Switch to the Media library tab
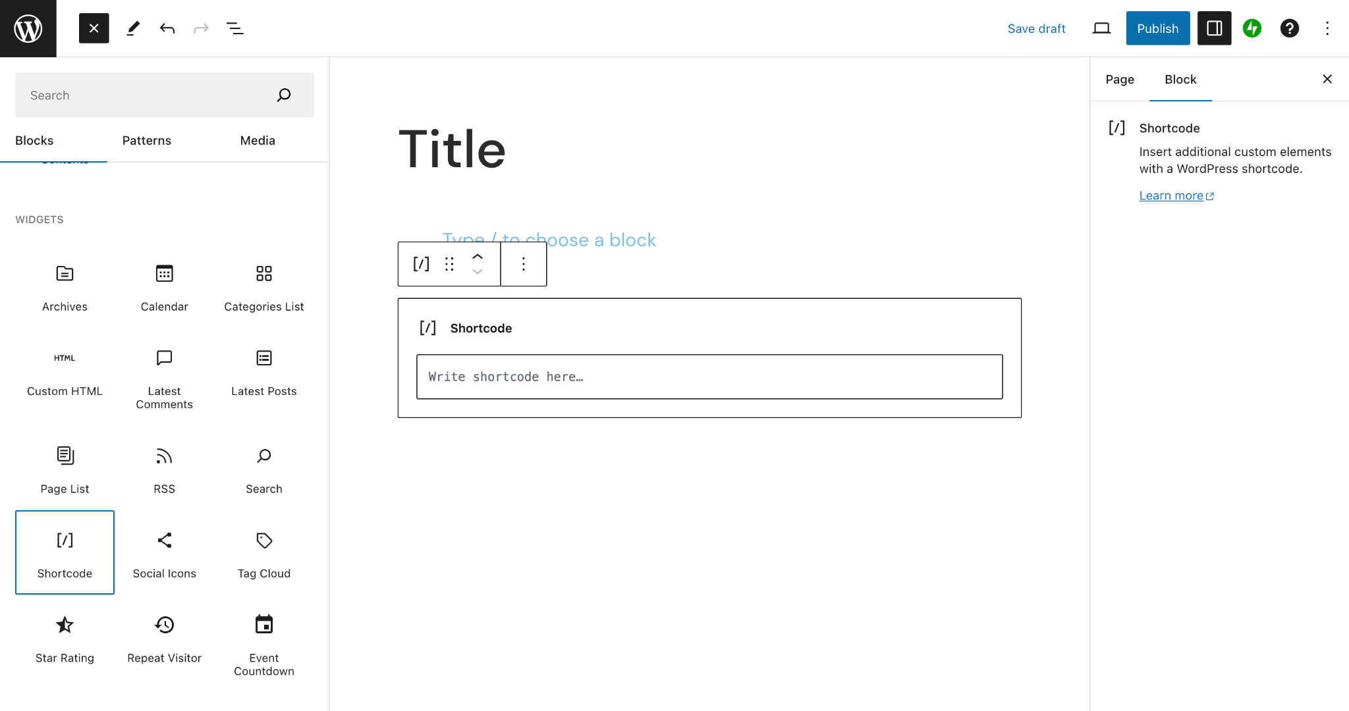This screenshot has width=1349, height=711. (x=258, y=140)
